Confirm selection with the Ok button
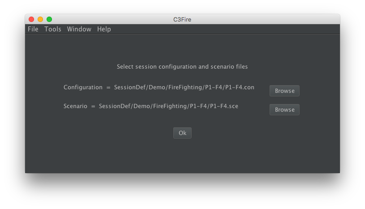Viewport: 365px width, 209px height. [182, 133]
